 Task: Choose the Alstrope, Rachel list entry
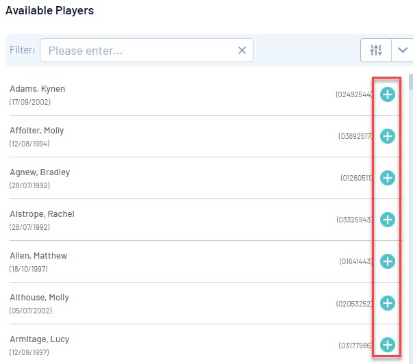[42, 214]
